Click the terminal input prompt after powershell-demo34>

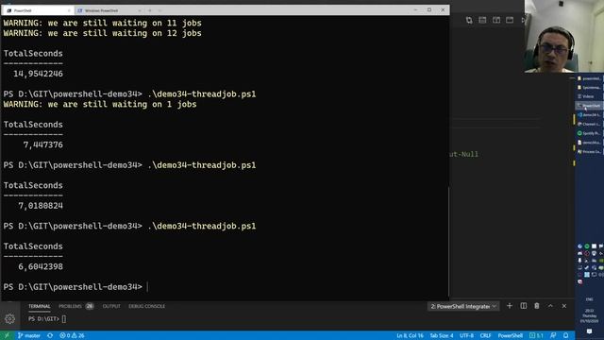click(x=147, y=287)
